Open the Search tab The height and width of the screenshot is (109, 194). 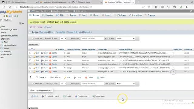pyautogui.click(x=71, y=15)
